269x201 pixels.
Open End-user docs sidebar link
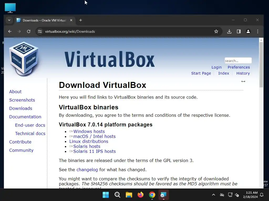point(30,125)
